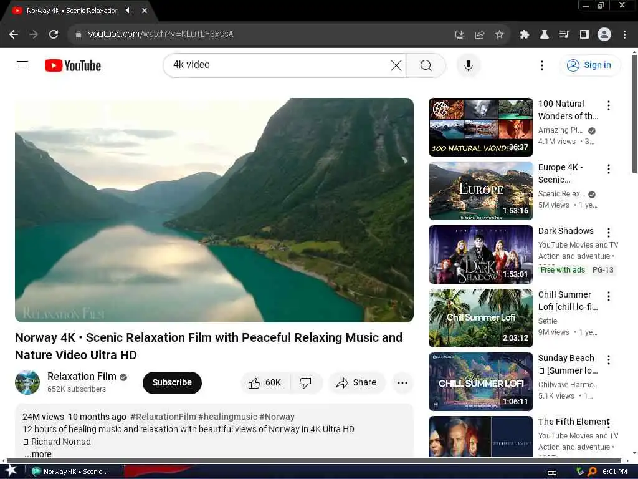The width and height of the screenshot is (638, 479).
Task: Open options for Sunday Beach video
Action: pyautogui.click(x=608, y=359)
